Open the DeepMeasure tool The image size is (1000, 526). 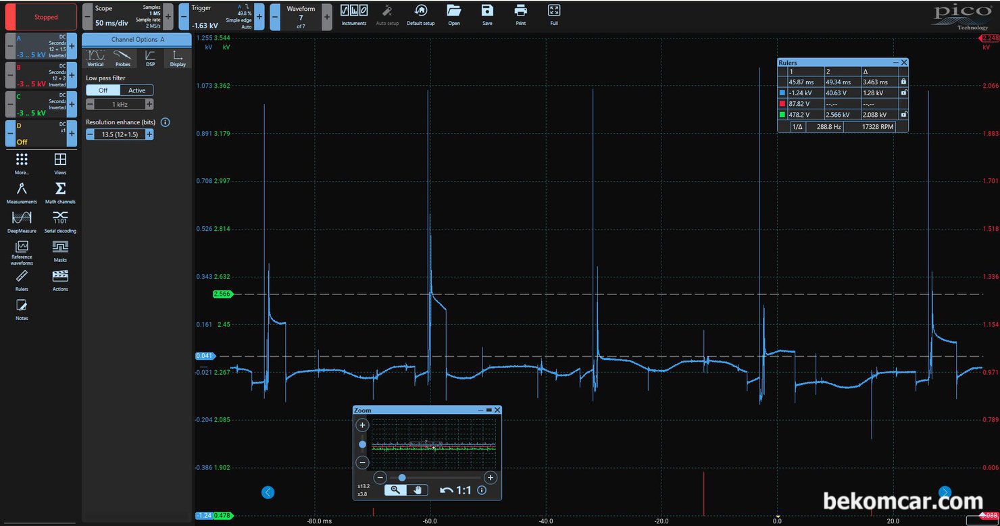pos(22,221)
